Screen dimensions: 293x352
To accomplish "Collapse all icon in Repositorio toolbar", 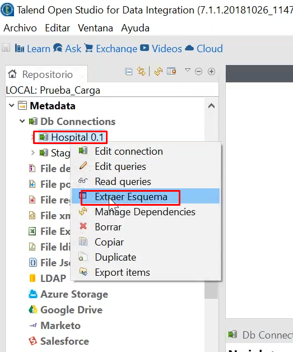I will coord(129,72).
